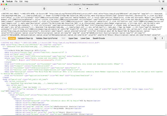The image size is (167, 116).
Task: Click the <div id="w3c_container"> line
Action: pos(15,81)
